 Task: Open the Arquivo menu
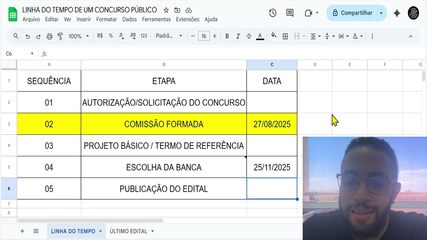pyautogui.click(x=31, y=19)
